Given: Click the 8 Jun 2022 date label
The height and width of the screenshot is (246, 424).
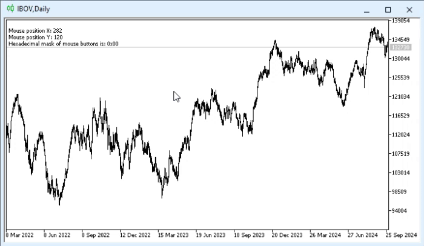Looking at the screenshot, I should [x=57, y=235].
